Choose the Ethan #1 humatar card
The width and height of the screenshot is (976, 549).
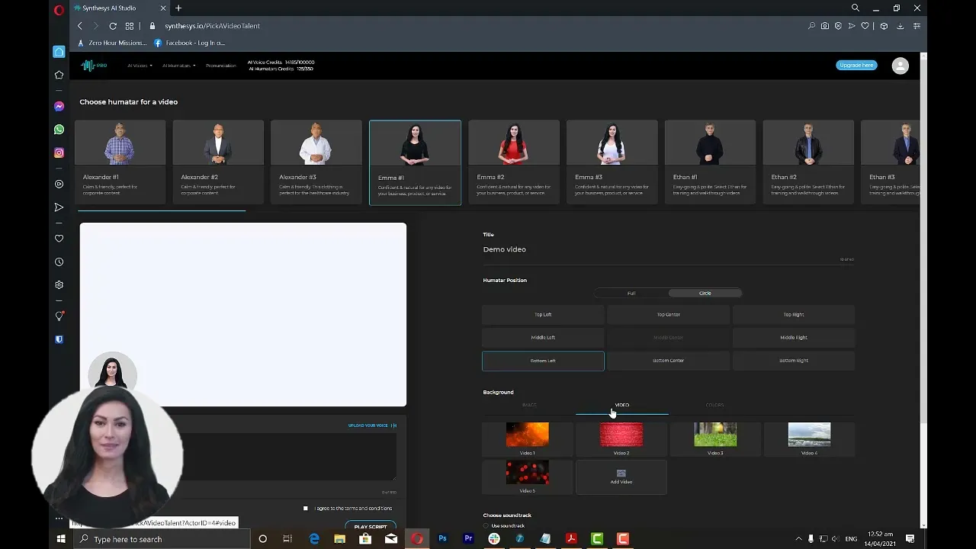click(710, 162)
